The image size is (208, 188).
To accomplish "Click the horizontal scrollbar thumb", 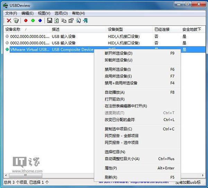I will pos(25,176).
